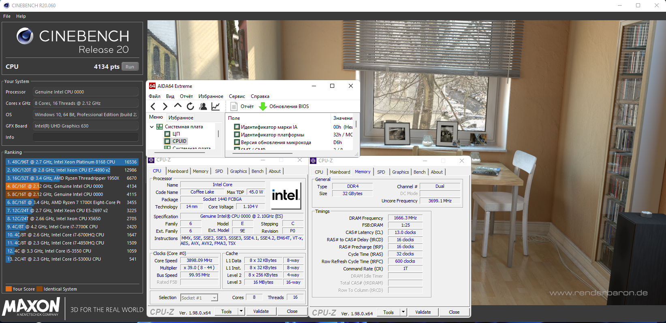The height and width of the screenshot is (323, 666).
Task: Switch to the Mainboard tab in the CPU-Z window showing the CPU tab
Action: [x=178, y=171]
